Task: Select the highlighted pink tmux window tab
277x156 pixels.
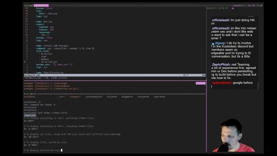Action: tap(41, 6)
